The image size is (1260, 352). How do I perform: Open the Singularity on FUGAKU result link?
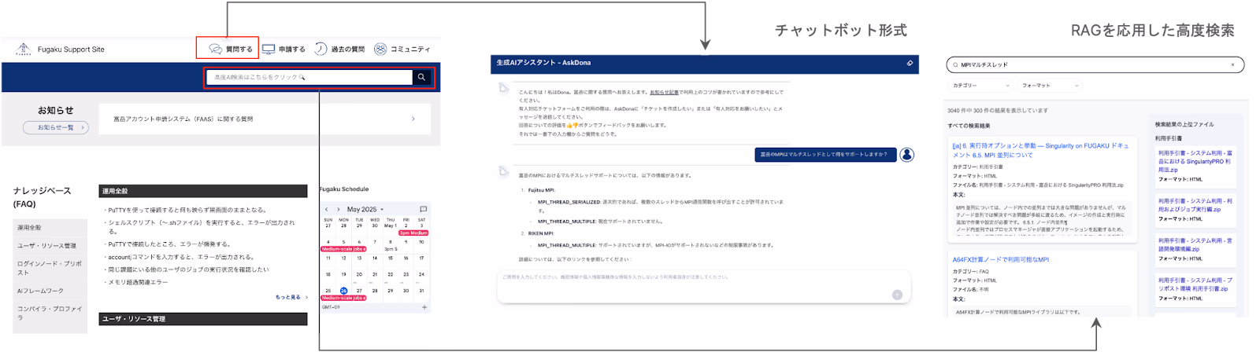click(1040, 150)
